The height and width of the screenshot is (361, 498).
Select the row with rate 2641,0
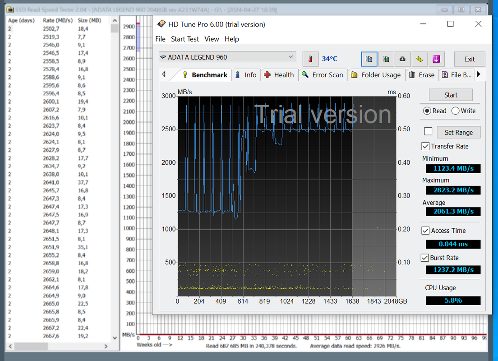click(59, 182)
